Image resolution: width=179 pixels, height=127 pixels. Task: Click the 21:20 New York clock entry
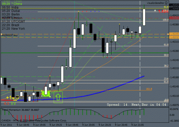point(13,28)
